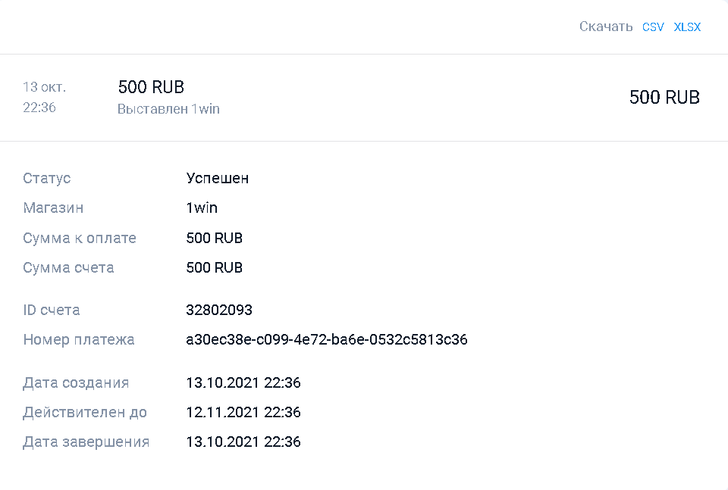
Task: Click the 'Статус' field label
Action: click(47, 179)
